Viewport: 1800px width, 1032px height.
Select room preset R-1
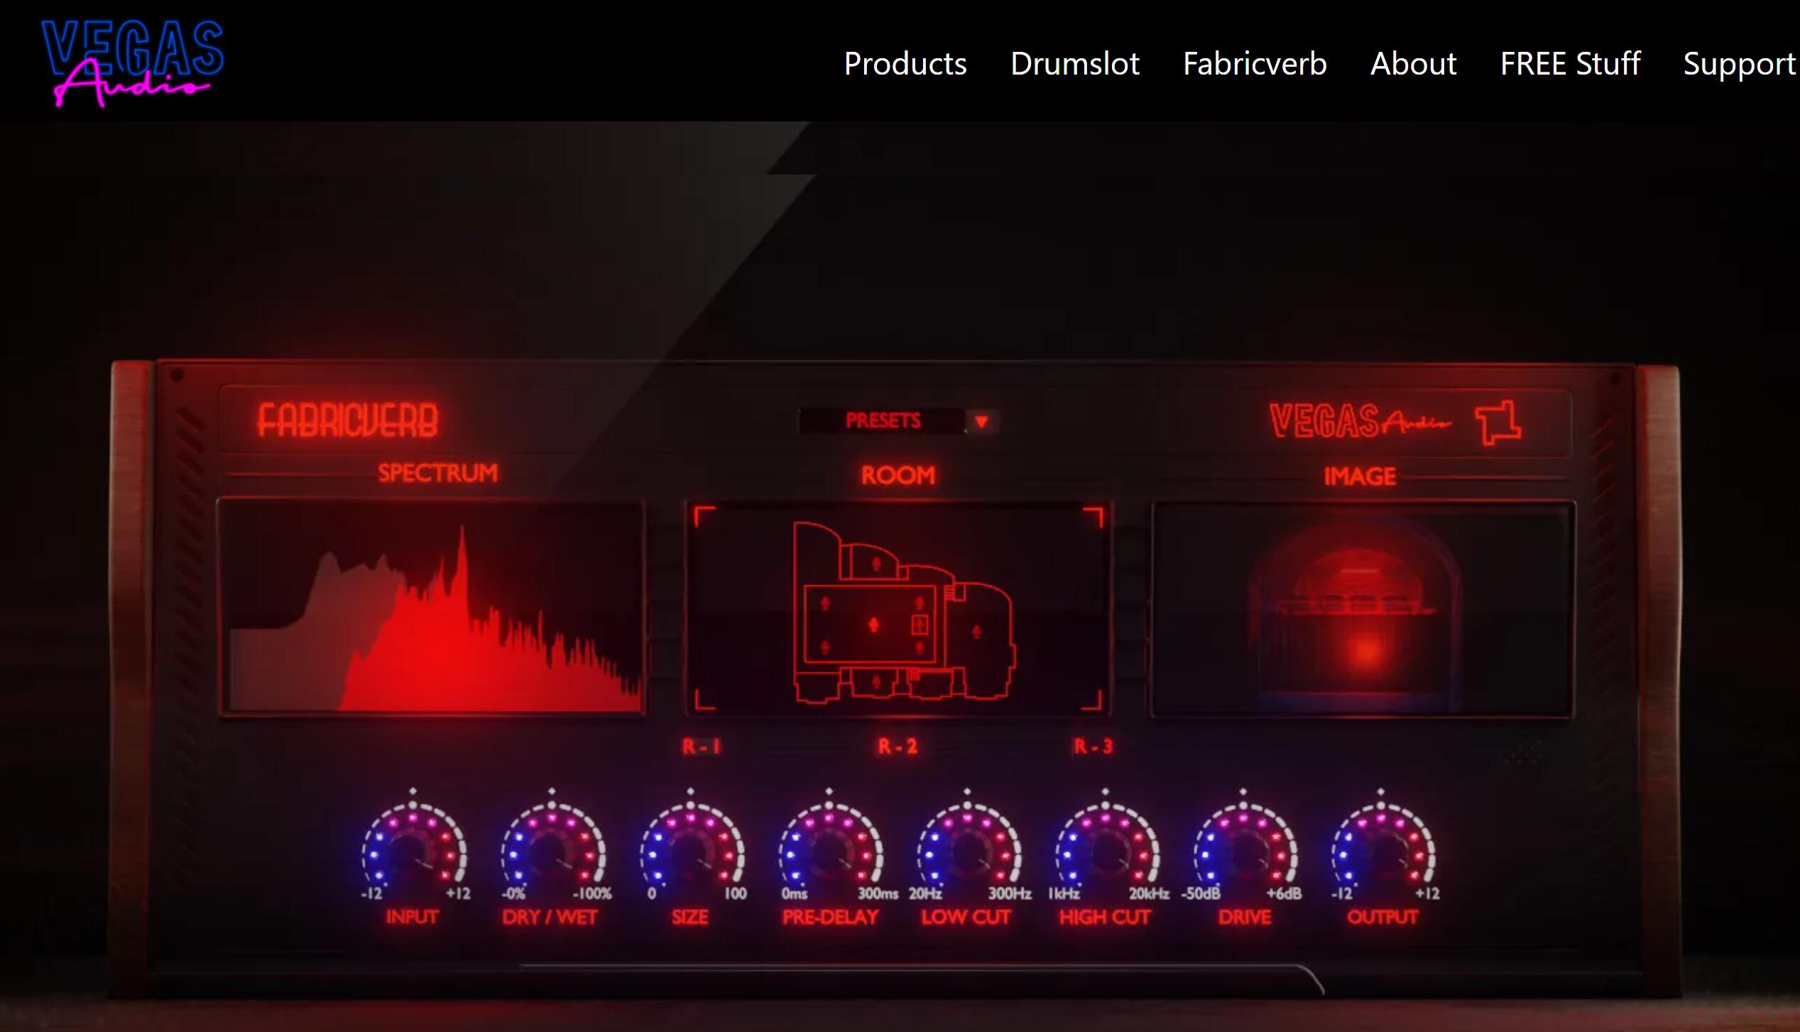click(700, 746)
